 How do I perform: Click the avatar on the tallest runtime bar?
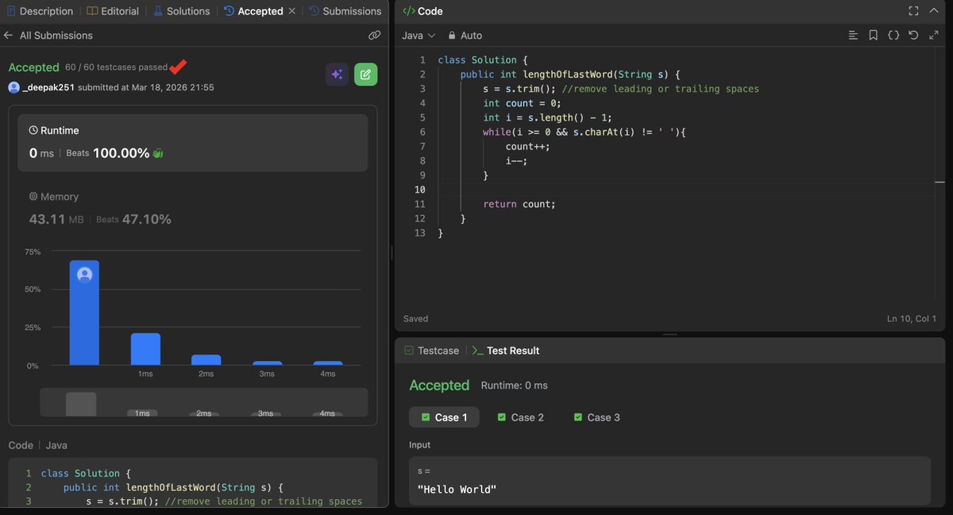pyautogui.click(x=84, y=275)
